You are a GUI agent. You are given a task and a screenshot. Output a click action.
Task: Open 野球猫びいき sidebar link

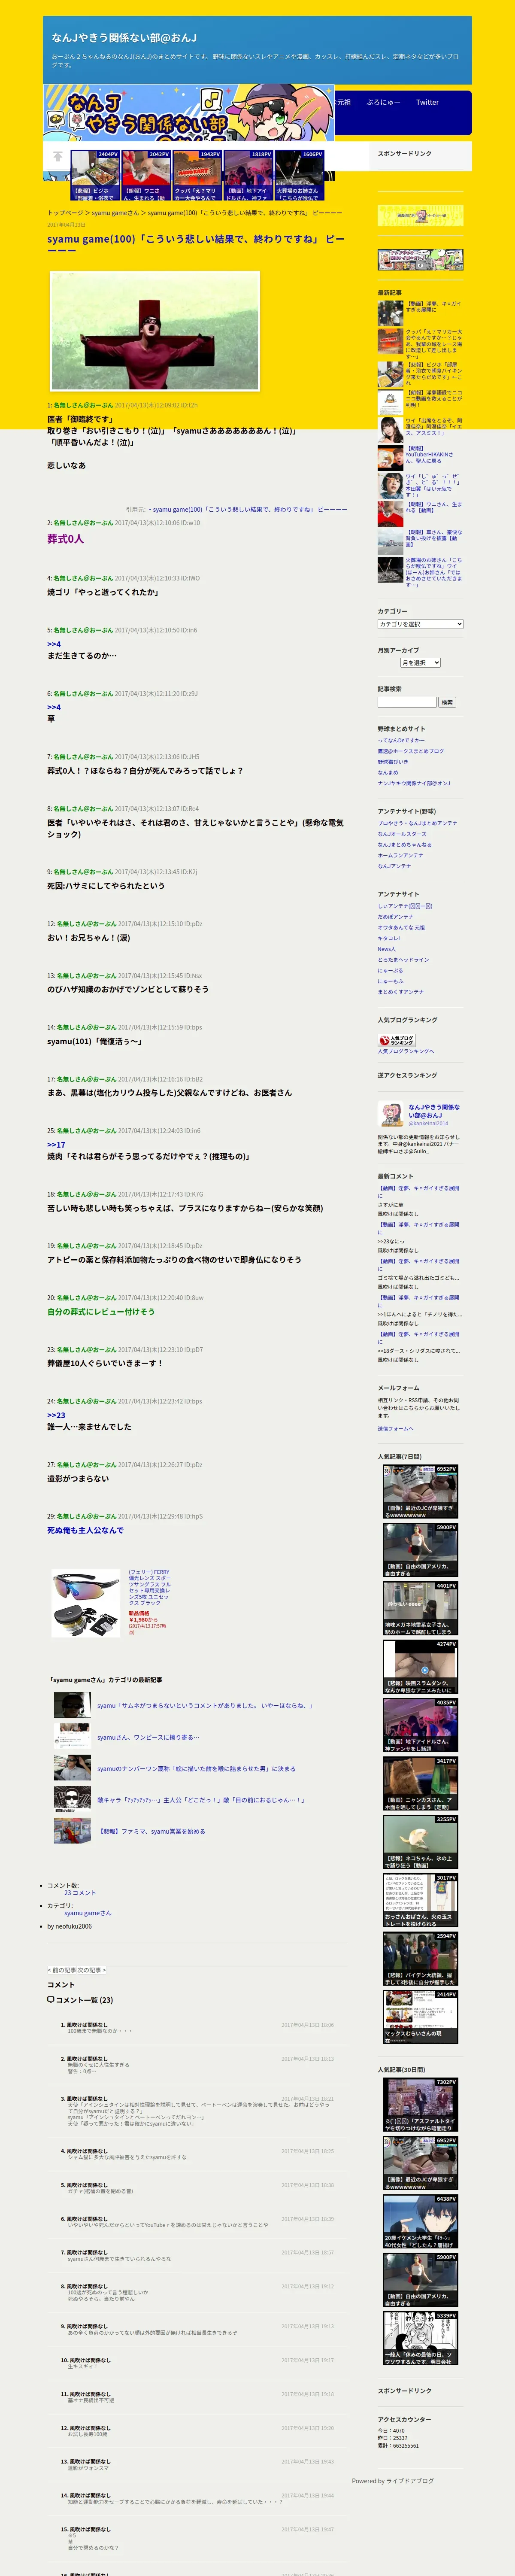(x=393, y=762)
